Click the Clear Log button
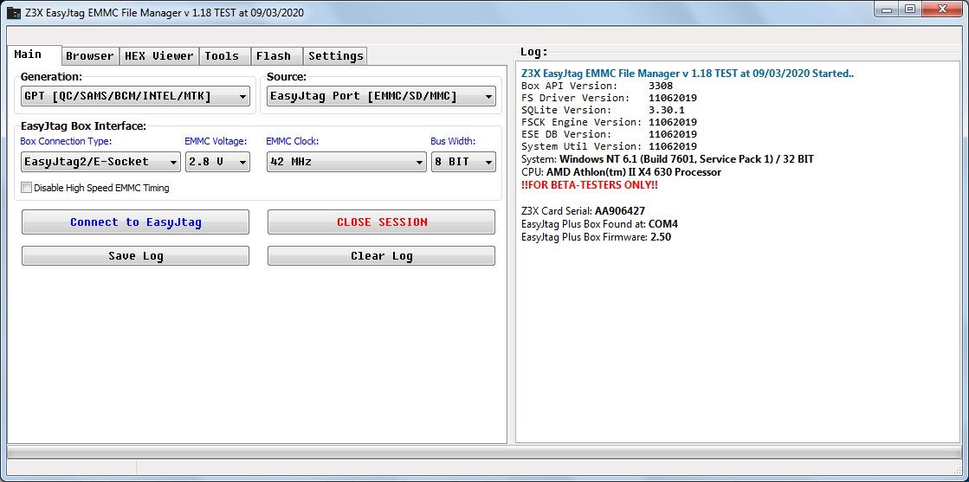Screen dimensions: 969x482 (381, 256)
